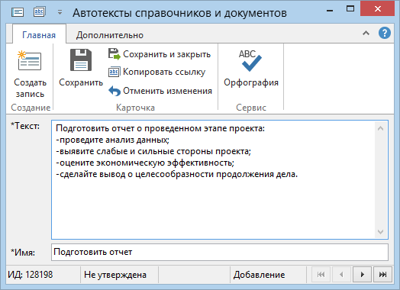400x290 pixels.
Task: Maximize the Автотексты window
Action: click(x=350, y=9)
